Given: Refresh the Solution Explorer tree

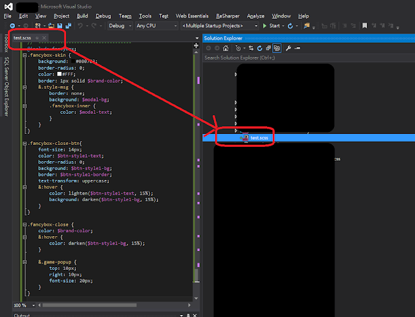Looking at the screenshot, I should point(259,48).
